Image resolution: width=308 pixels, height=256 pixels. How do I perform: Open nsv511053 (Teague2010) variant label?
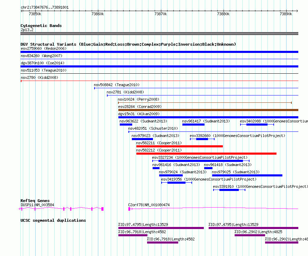pos(44,70)
